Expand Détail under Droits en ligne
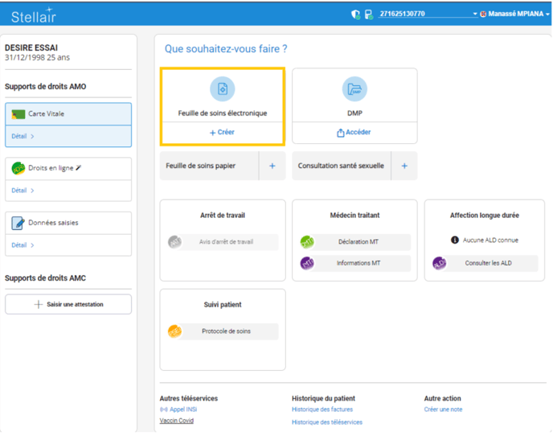 click(x=23, y=191)
